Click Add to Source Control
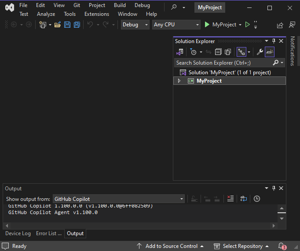This screenshot has height=251, width=300. [171, 246]
